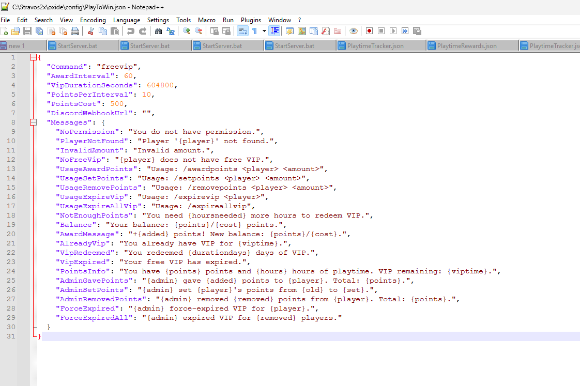Toggle show all characters
The image size is (580, 386).
pos(254,30)
